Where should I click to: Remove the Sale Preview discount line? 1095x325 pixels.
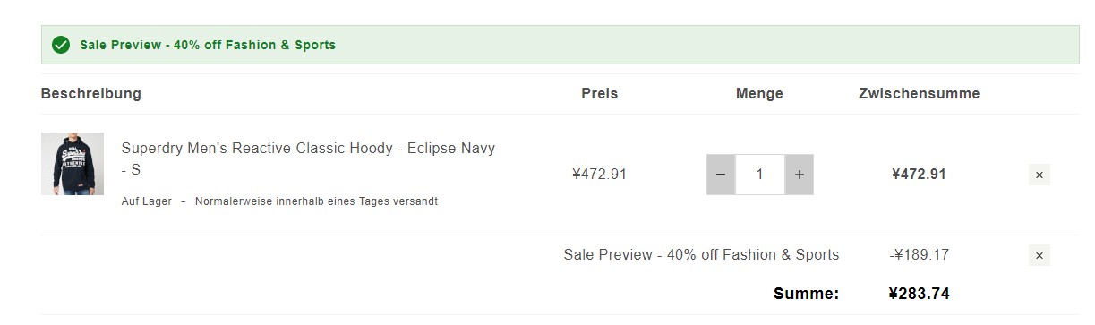pos(1039,256)
